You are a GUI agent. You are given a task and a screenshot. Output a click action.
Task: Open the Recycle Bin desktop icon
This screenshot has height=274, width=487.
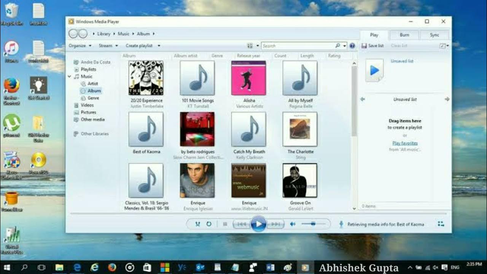coord(12,14)
